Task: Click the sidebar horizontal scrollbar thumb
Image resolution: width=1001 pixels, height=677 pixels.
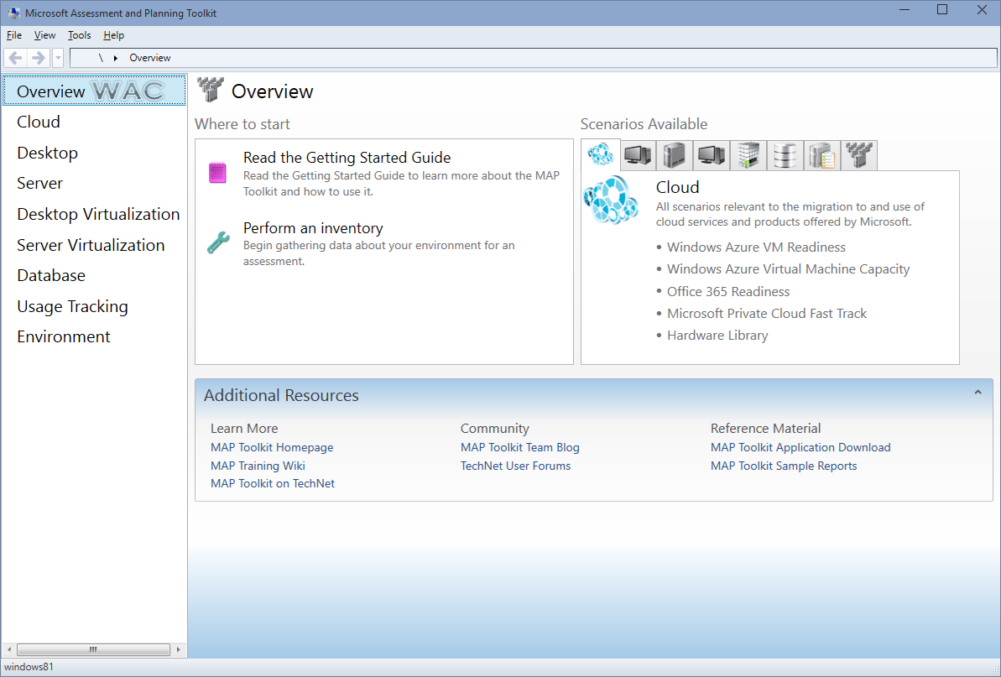Action: [x=93, y=649]
